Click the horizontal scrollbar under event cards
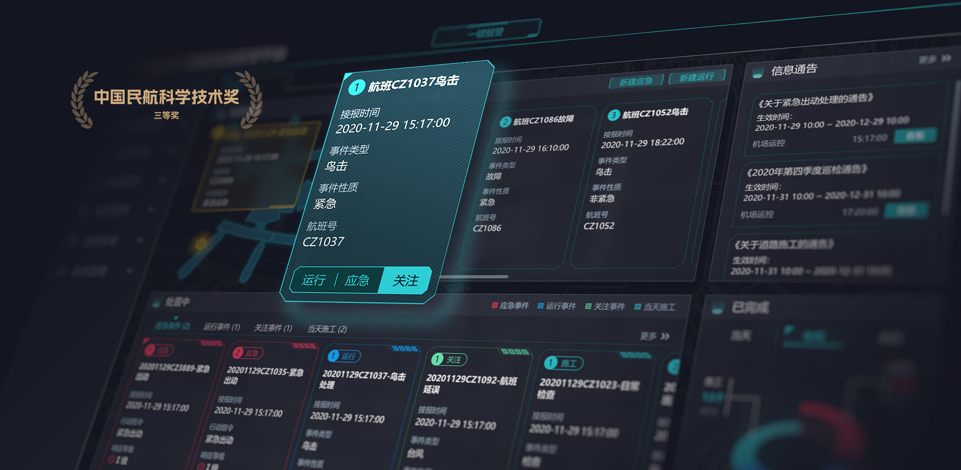The height and width of the screenshot is (470, 961). coord(473,276)
